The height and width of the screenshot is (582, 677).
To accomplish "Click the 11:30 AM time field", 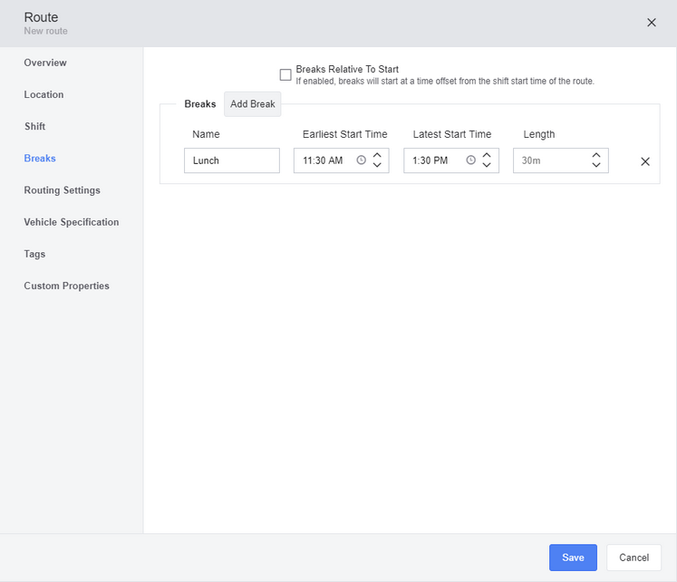I will click(341, 160).
